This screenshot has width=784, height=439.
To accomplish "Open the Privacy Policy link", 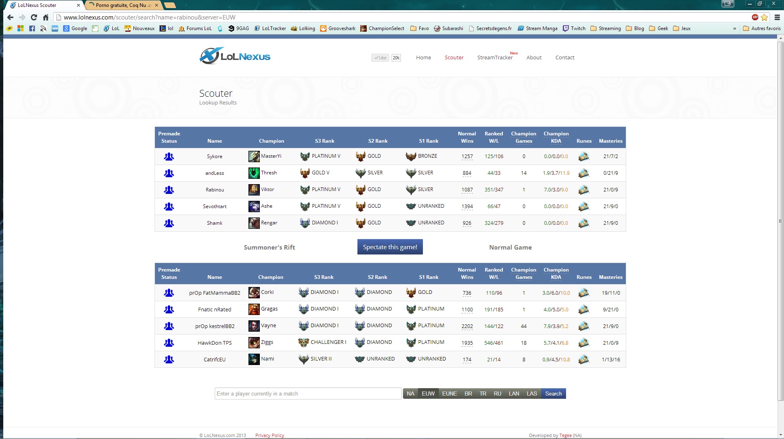I will click(270, 435).
